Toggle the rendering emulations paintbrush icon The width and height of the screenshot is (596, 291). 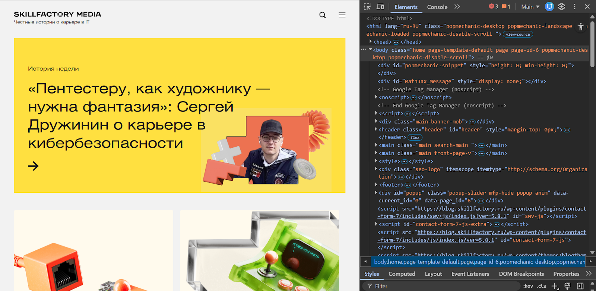(567, 286)
